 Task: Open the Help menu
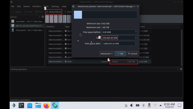click(x=64, y=6)
